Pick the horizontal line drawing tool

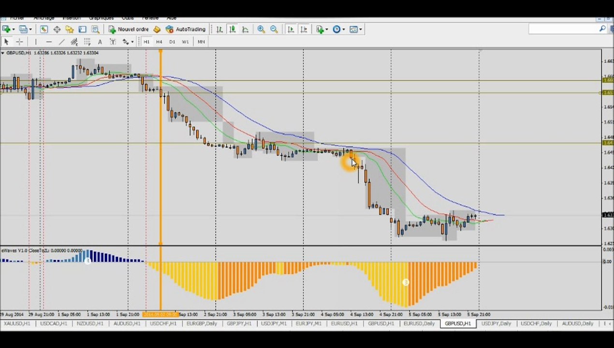(x=48, y=42)
